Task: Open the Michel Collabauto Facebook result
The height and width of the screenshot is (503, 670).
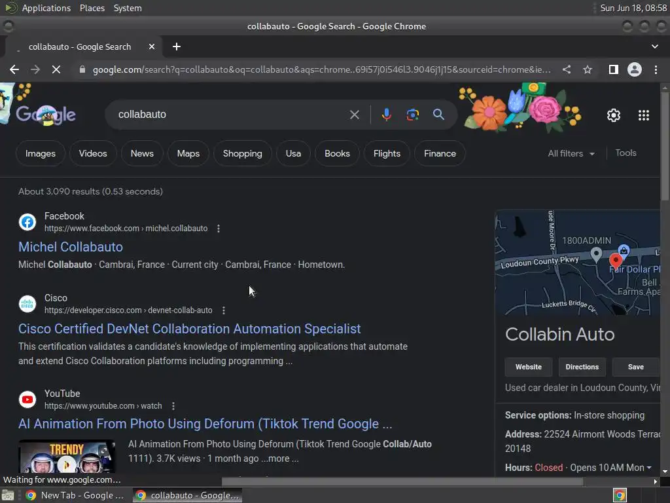Action: tap(71, 247)
